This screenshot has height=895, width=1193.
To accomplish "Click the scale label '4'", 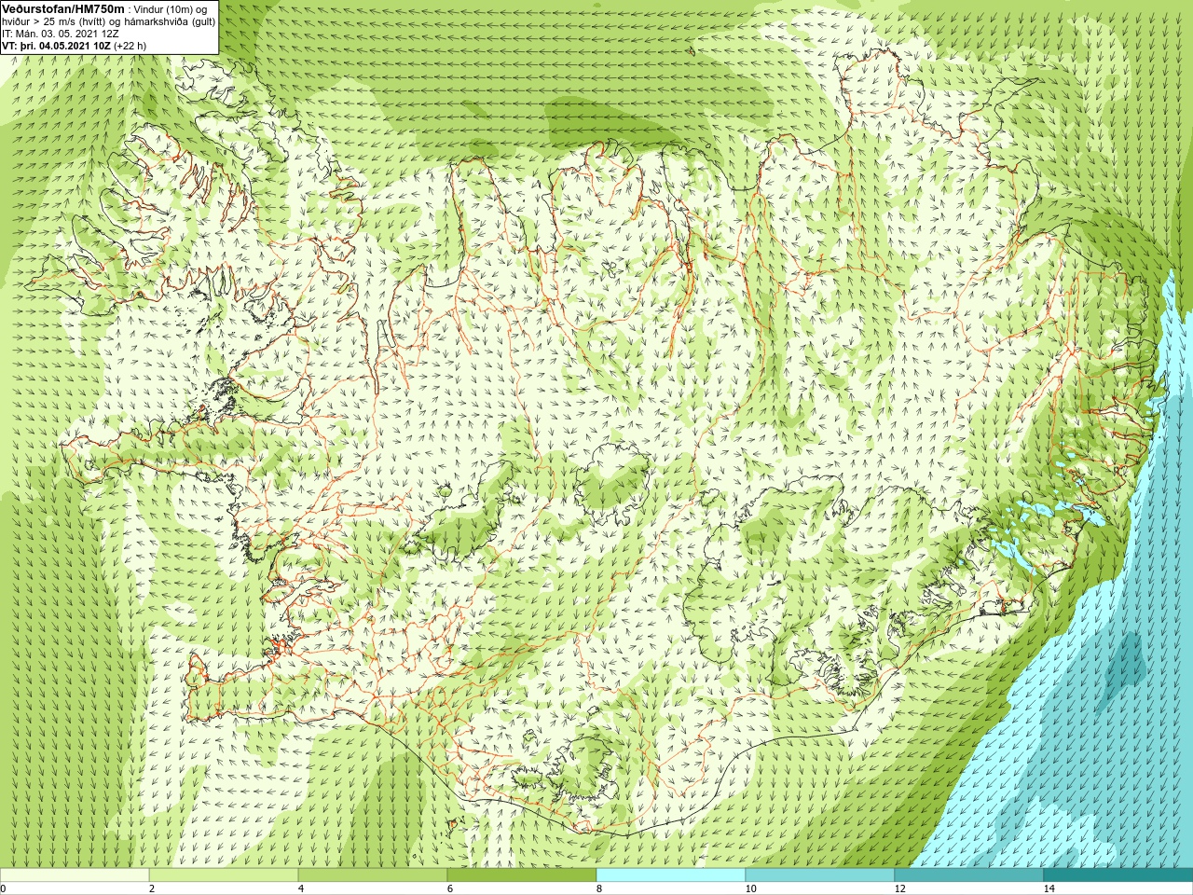I will tap(301, 888).
